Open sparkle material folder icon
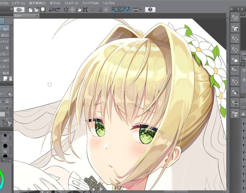The width and height of the screenshot is (246, 193). [235, 103]
